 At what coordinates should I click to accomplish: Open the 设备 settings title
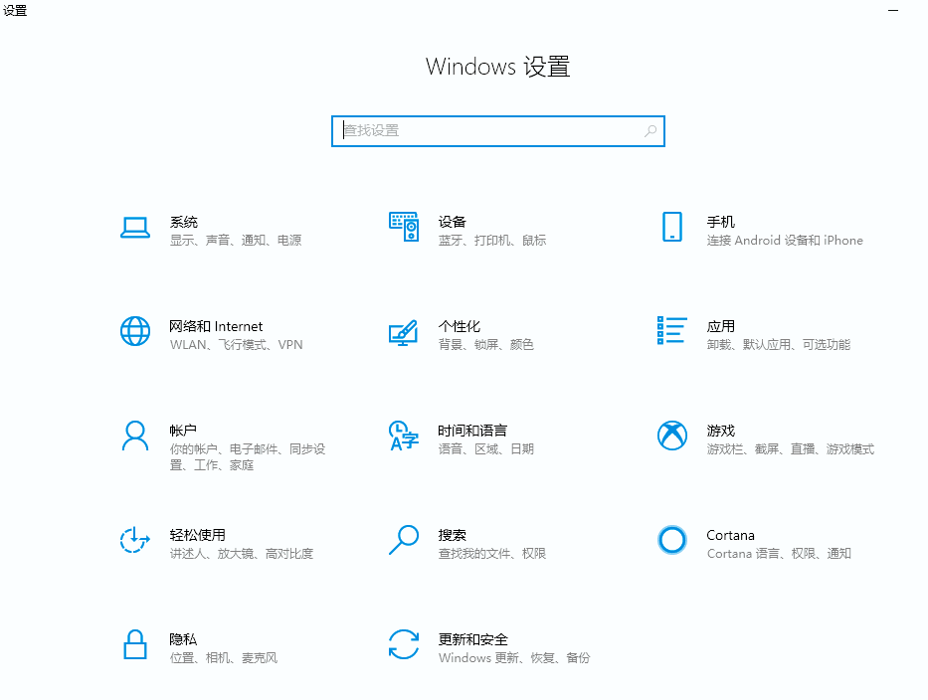453,222
